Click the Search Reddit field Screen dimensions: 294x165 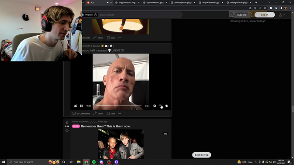[x=140, y=15]
